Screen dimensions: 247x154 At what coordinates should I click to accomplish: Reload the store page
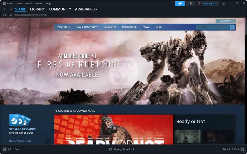(x=5, y=15)
